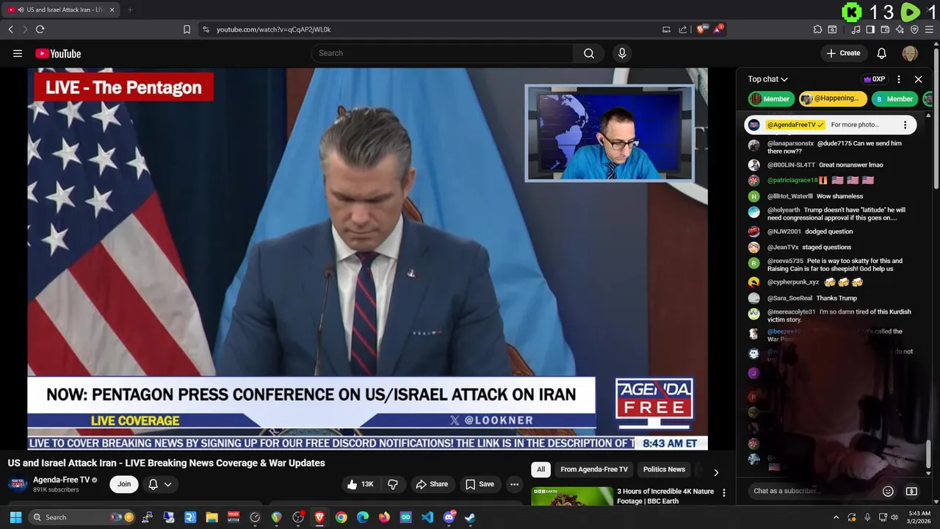Open Leo AI sparkle icon
Screen dimensions: 940x529
pos(900,29)
